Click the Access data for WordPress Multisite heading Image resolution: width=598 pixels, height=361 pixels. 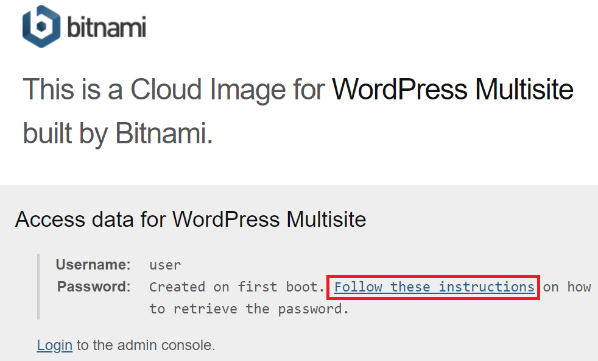(x=191, y=220)
